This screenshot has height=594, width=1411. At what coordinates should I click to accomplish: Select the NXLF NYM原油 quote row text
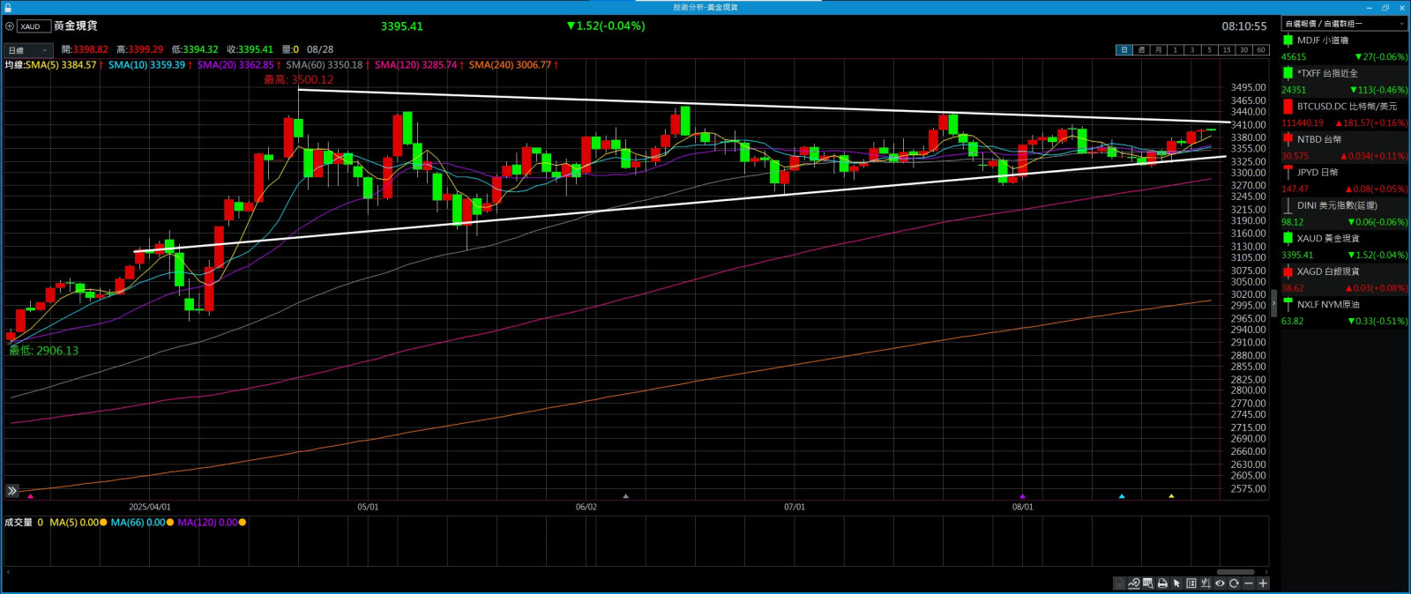[x=1328, y=304]
